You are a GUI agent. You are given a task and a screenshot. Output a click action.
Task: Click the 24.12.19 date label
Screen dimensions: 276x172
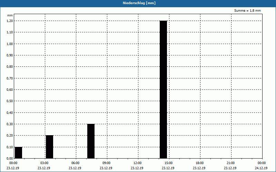pos(261,168)
